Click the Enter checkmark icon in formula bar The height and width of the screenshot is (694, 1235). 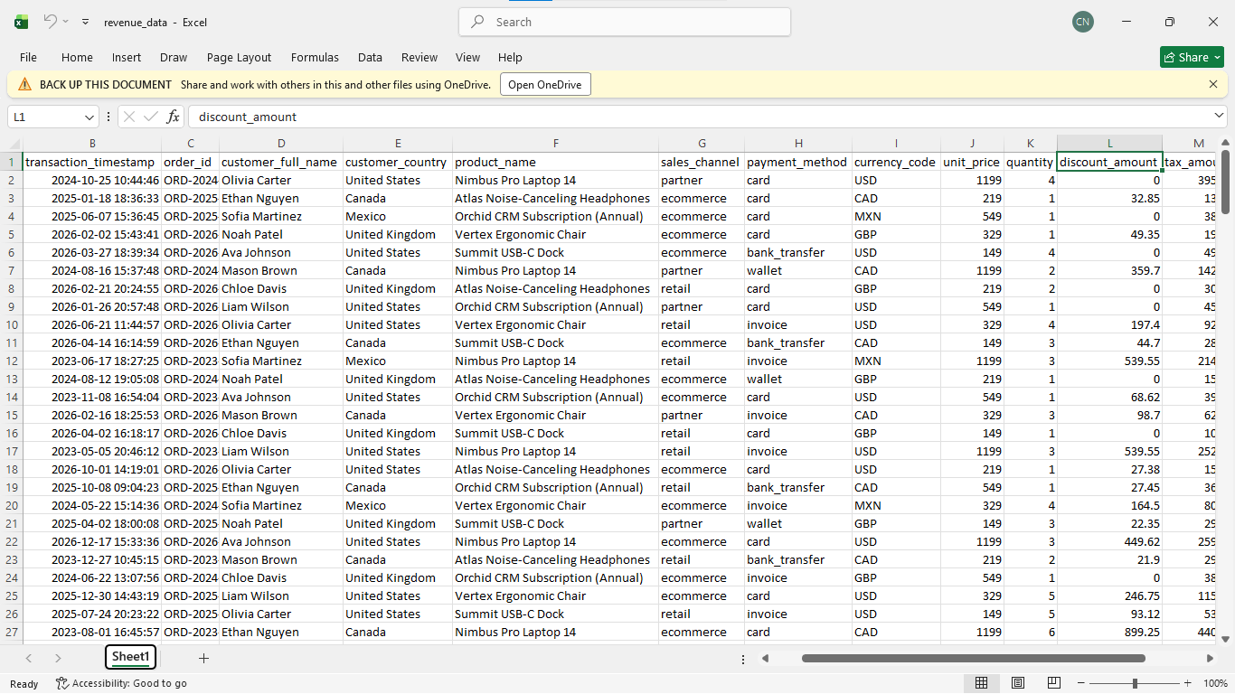tap(151, 117)
